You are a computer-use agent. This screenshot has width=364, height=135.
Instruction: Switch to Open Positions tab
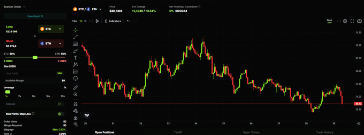point(105,133)
